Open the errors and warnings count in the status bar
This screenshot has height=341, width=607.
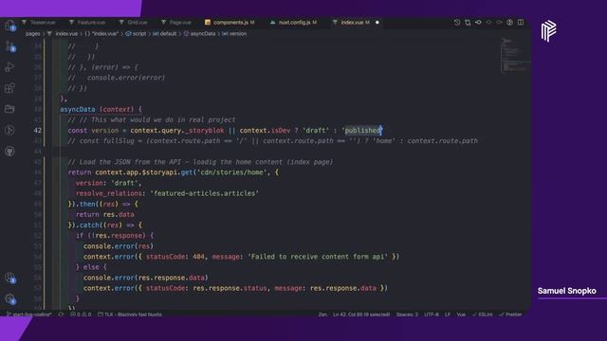click(x=81, y=314)
